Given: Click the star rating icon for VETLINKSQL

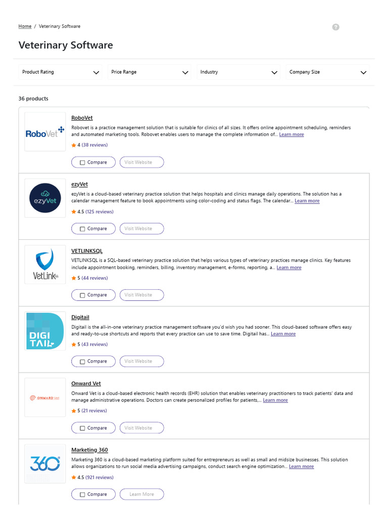Looking at the screenshot, I should 74,278.
